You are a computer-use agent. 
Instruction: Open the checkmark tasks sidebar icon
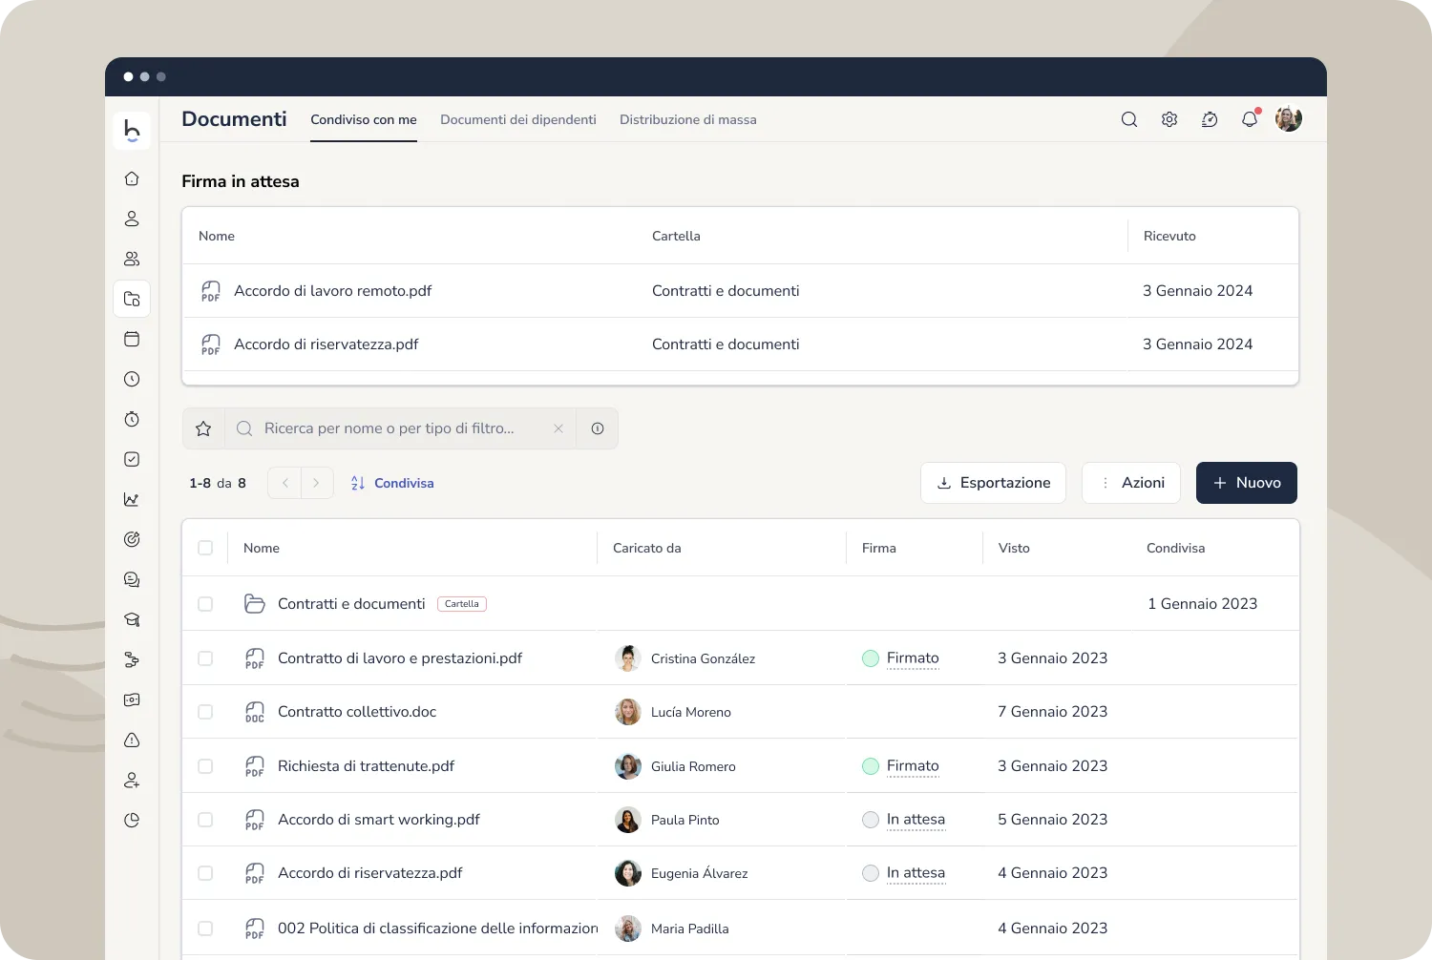[132, 459]
